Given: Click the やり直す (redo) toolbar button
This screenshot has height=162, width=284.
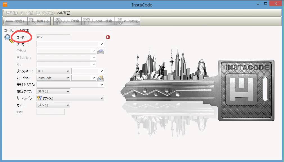Looking at the screenshot, I should click(x=16, y=21).
